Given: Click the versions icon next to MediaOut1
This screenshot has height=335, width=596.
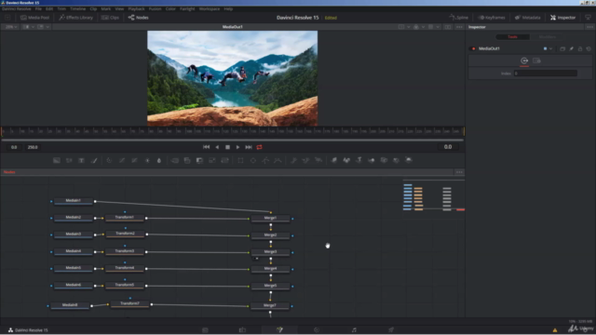Looking at the screenshot, I should point(562,48).
